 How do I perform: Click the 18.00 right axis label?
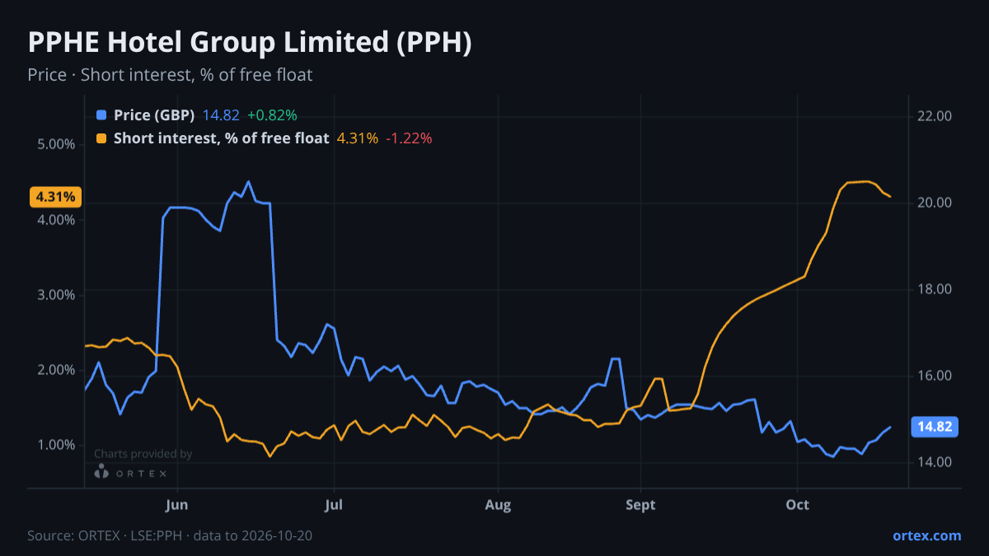click(935, 289)
